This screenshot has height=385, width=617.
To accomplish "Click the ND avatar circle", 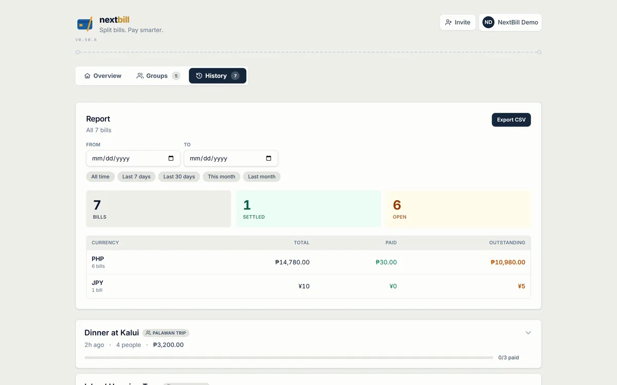I will [488, 23].
